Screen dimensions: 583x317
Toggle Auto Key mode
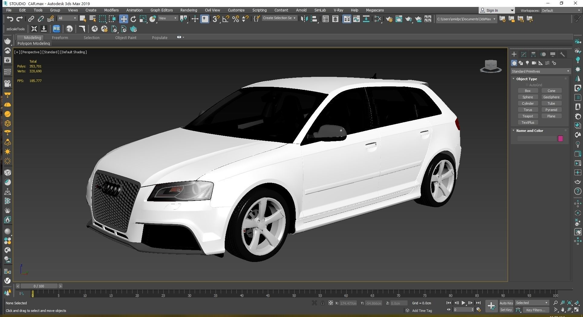click(x=506, y=303)
